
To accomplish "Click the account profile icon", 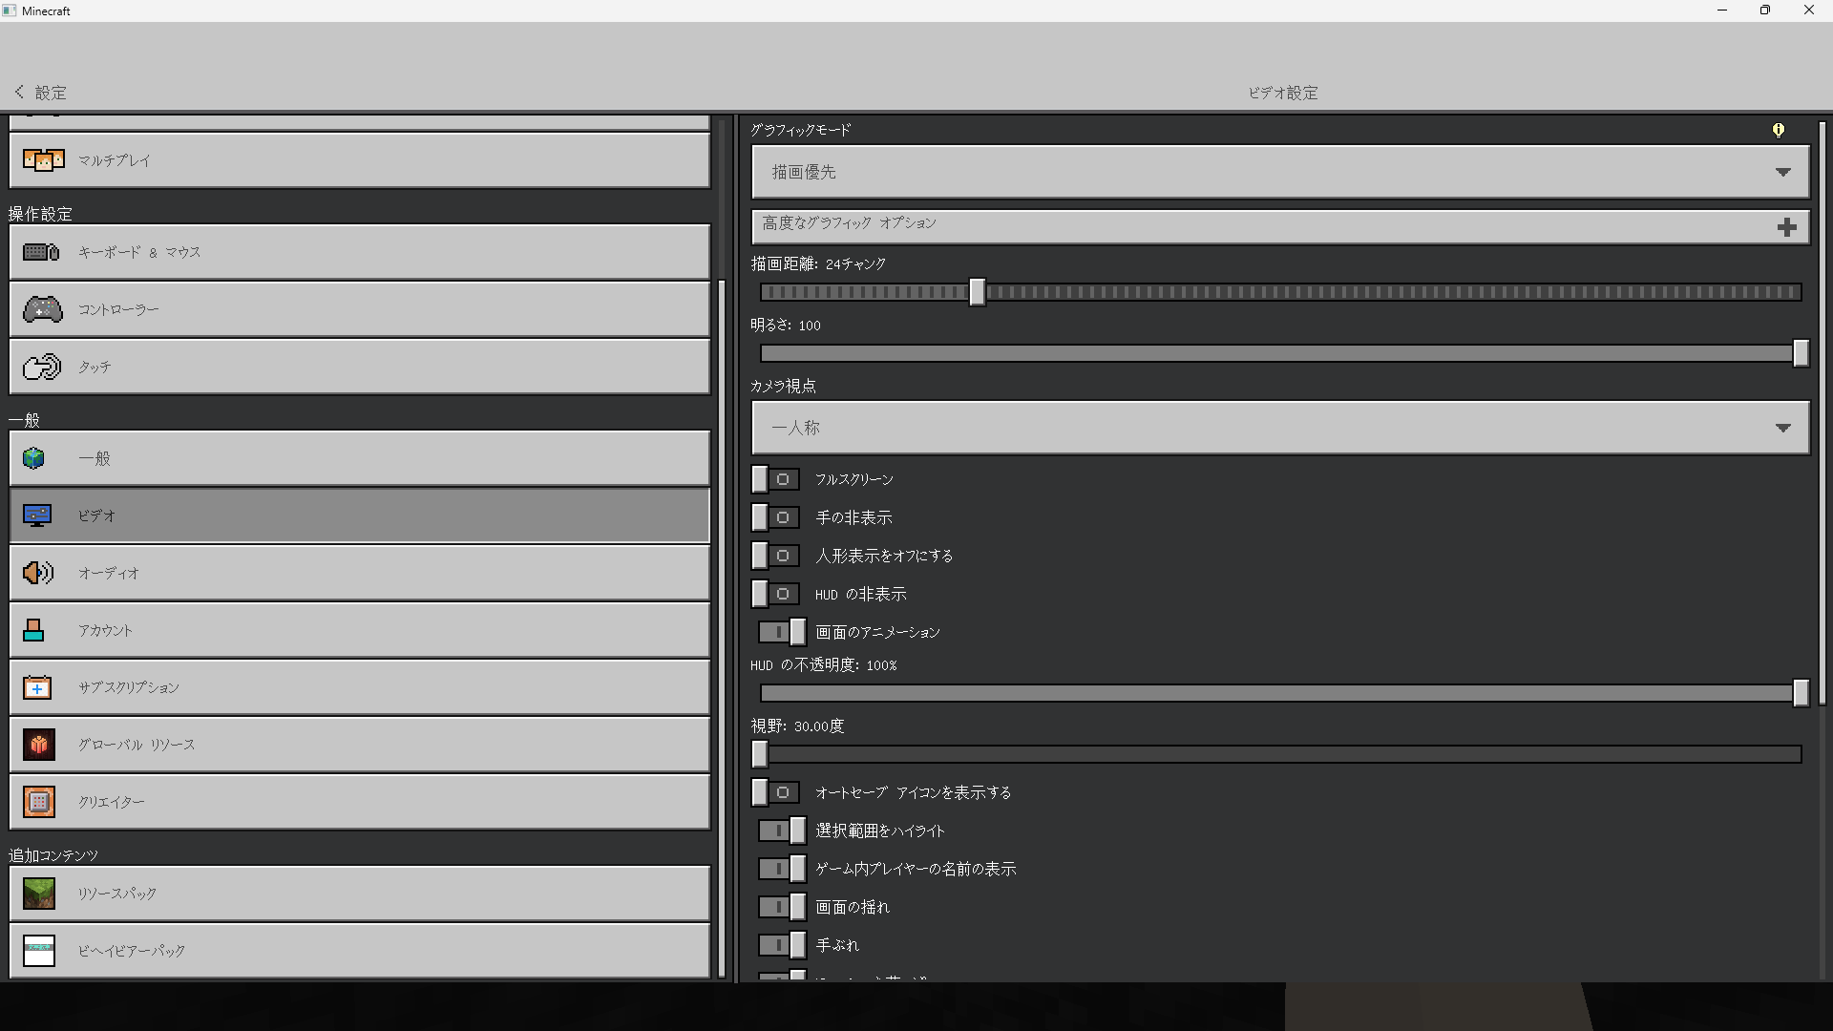I will click(34, 630).
